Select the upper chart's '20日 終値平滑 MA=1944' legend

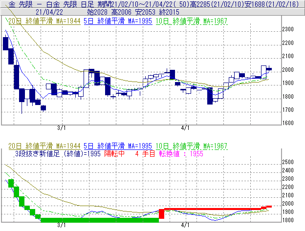[44, 21]
